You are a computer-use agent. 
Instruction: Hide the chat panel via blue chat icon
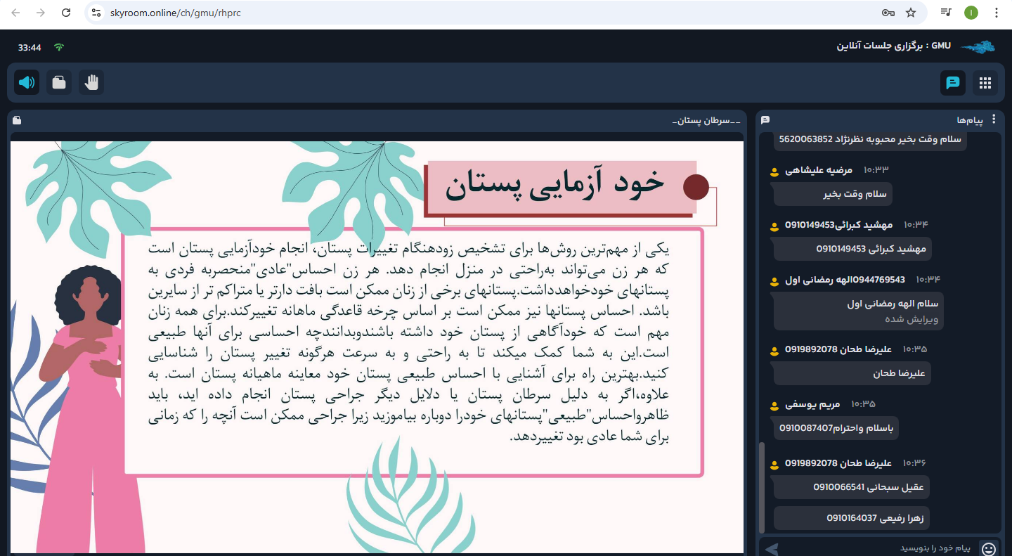click(x=953, y=83)
